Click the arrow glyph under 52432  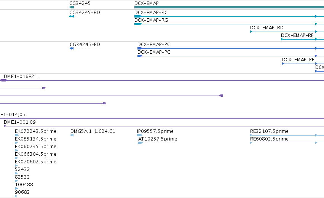coord(16,173)
